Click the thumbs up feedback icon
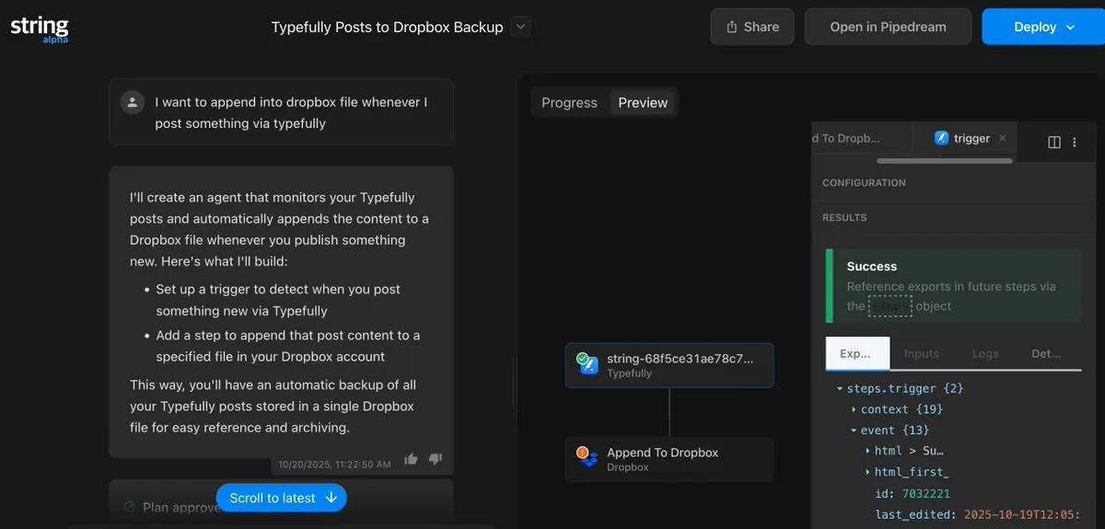1105x529 pixels. pos(411,459)
